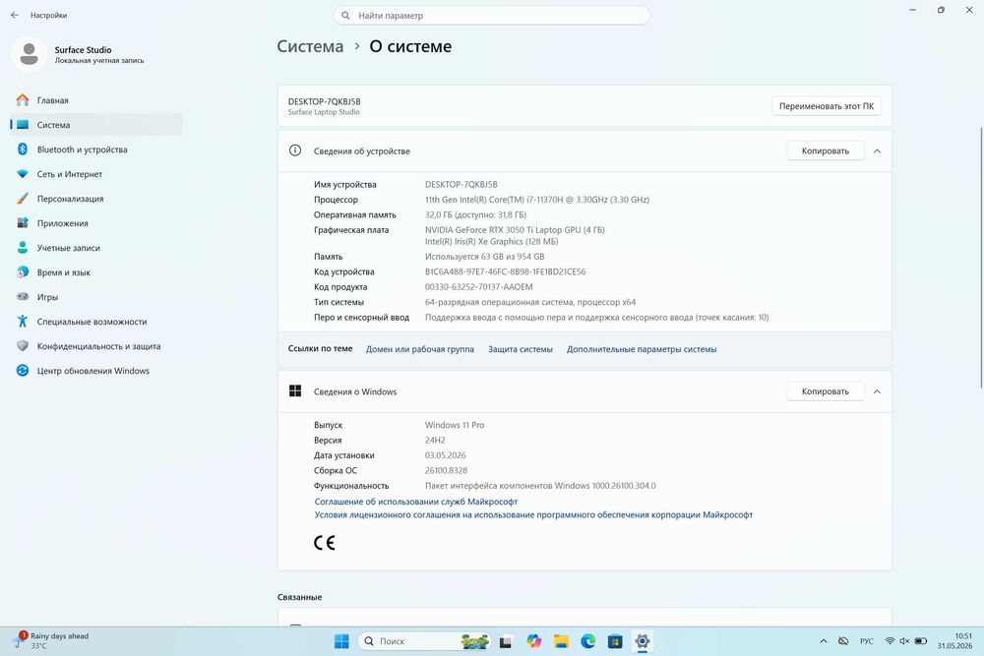Click the Система breadcrumb link

tap(310, 46)
